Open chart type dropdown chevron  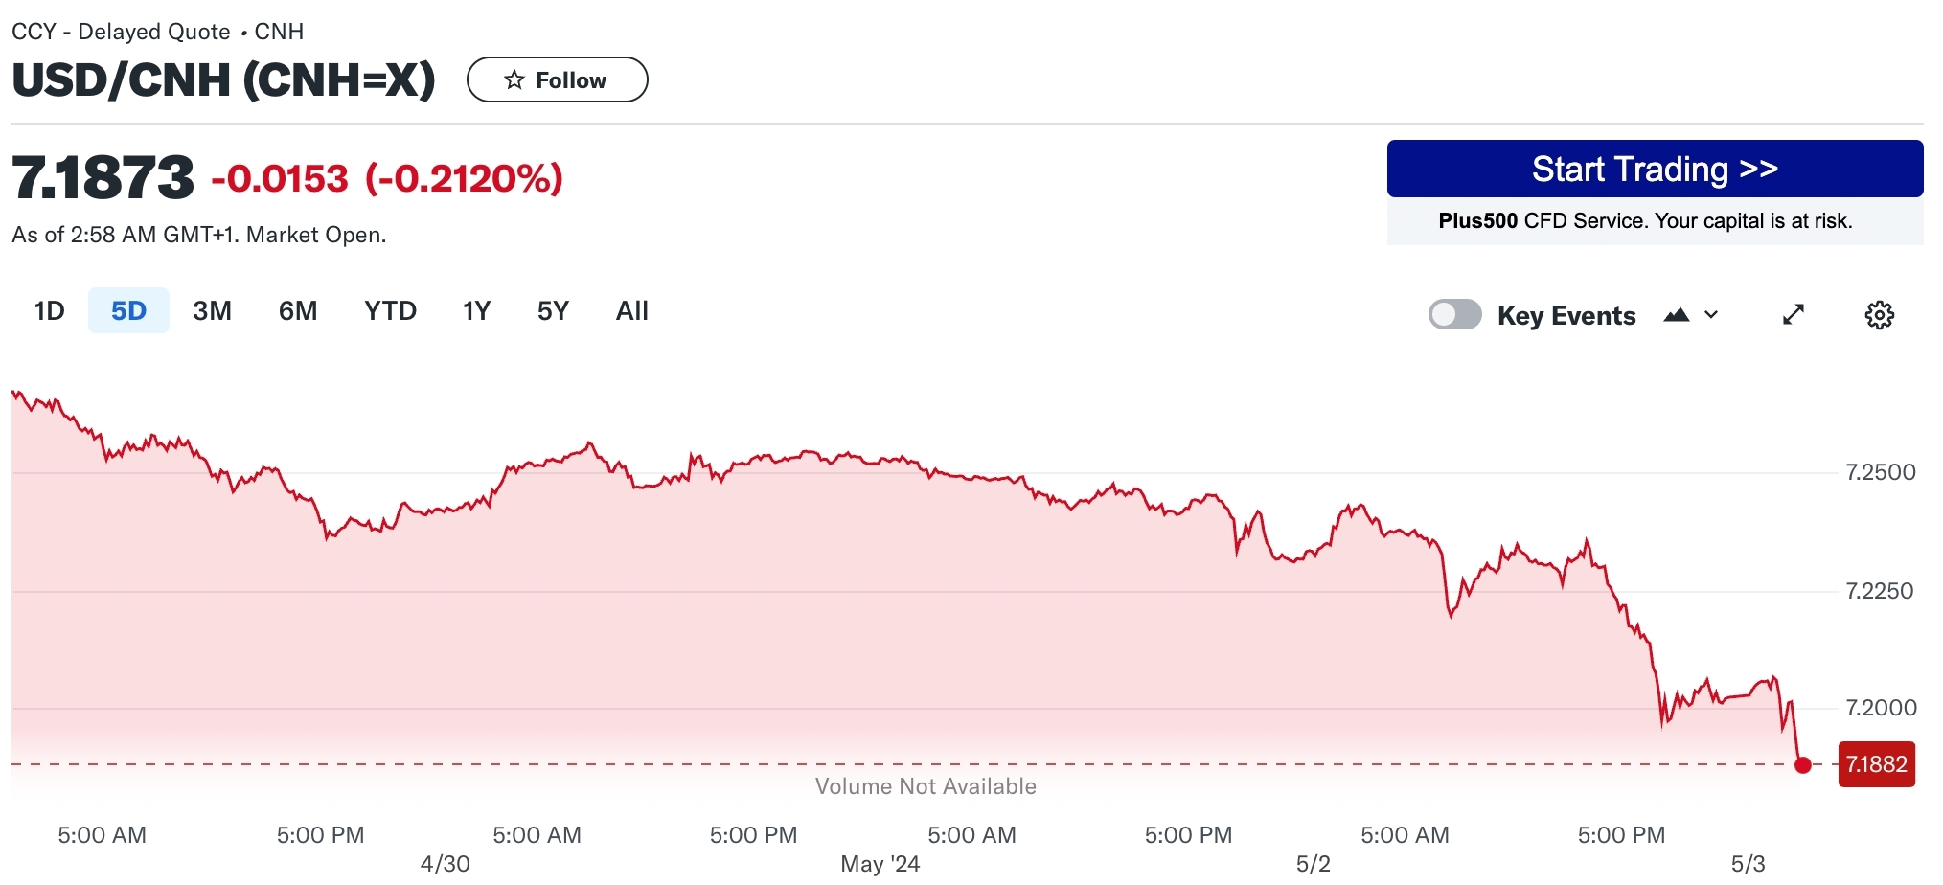pos(1712,315)
